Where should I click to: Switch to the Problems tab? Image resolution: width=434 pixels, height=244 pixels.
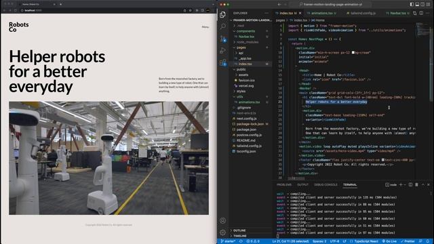pyautogui.click(x=284, y=184)
